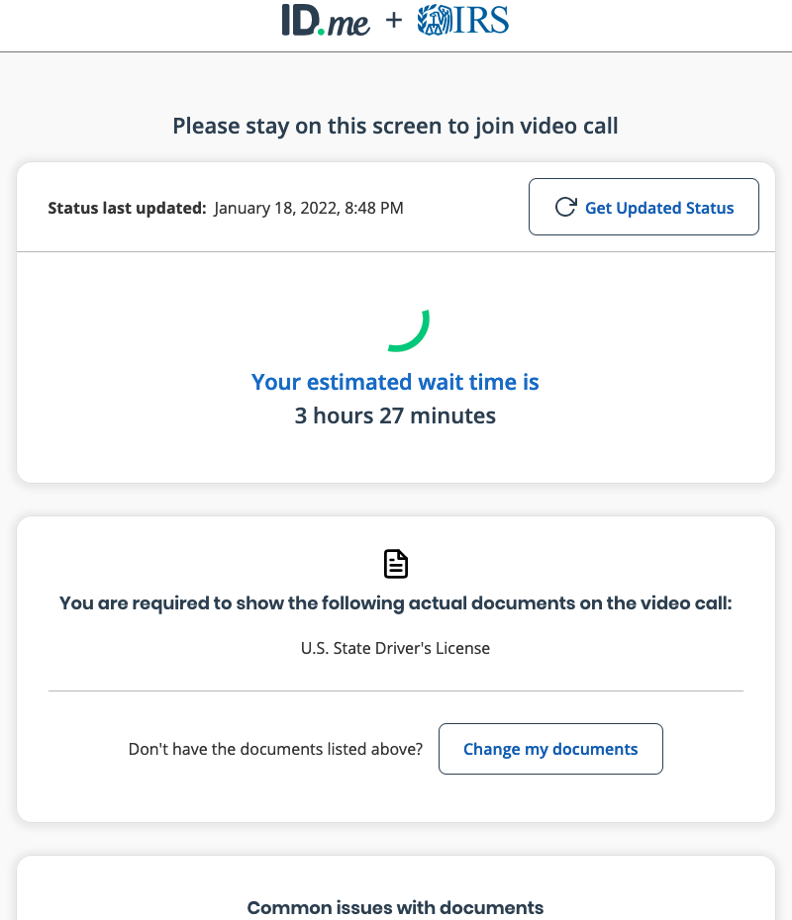The image size is (792, 920).
Task: Click the circular refresh arrow icon
Action: 566,207
